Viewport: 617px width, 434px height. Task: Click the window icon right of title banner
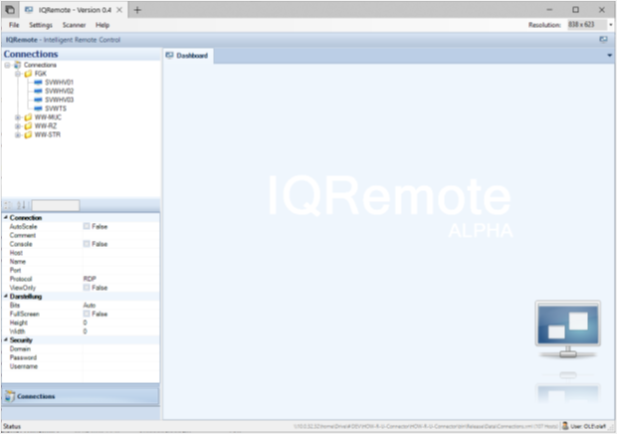pos(603,39)
